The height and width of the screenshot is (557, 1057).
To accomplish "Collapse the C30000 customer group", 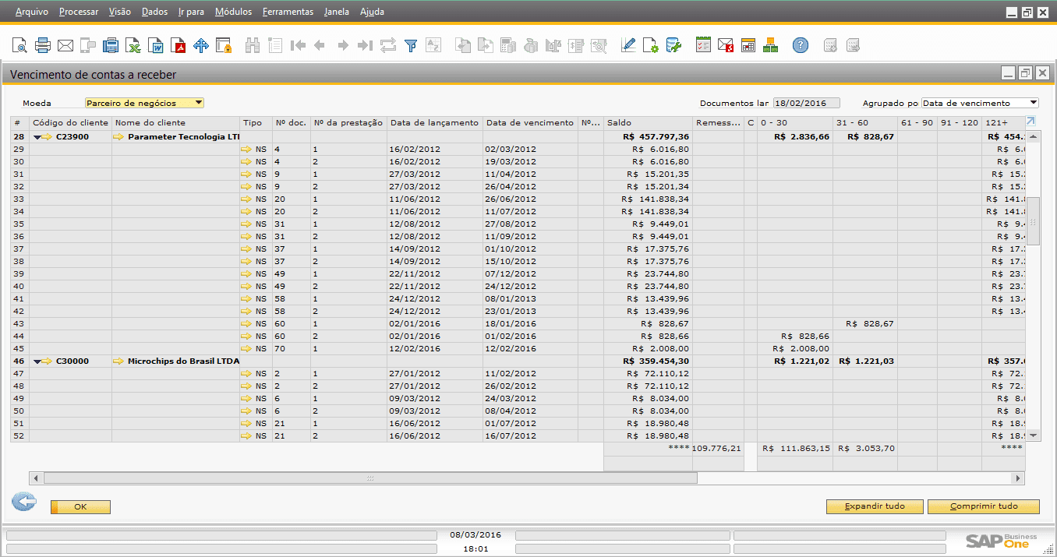I will coord(37,361).
